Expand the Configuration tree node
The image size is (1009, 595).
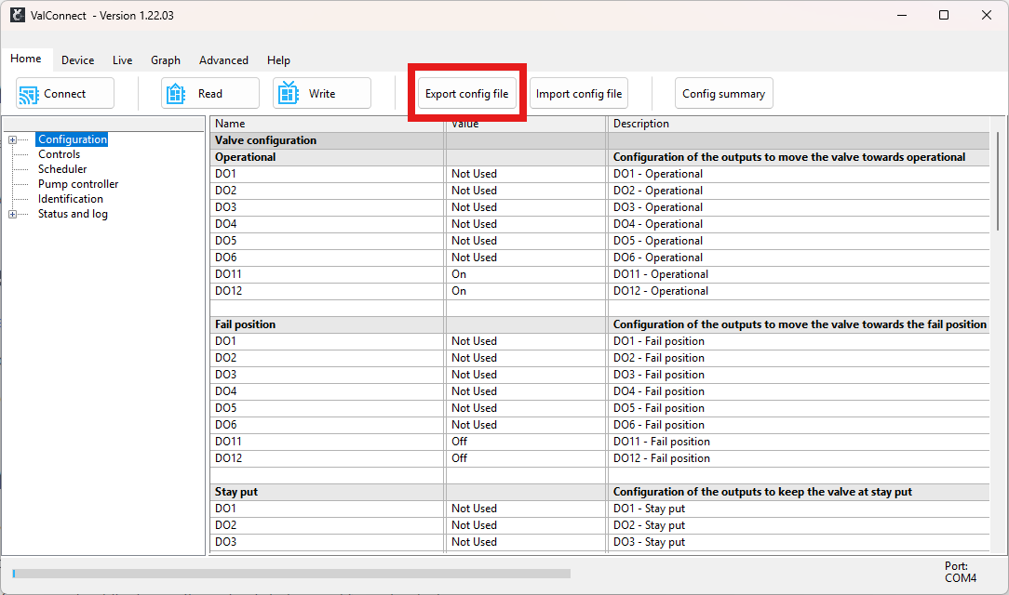[x=12, y=140]
